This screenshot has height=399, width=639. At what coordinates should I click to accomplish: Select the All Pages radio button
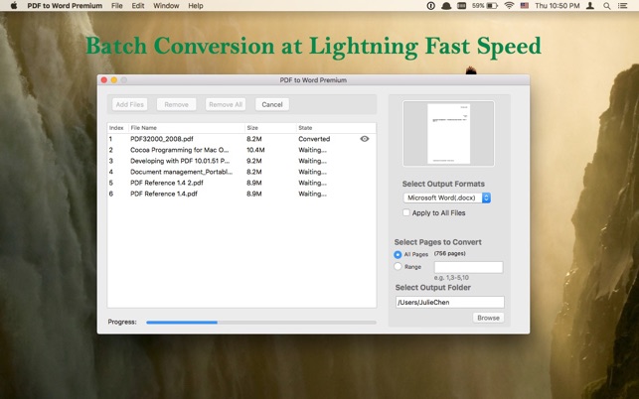coord(398,254)
